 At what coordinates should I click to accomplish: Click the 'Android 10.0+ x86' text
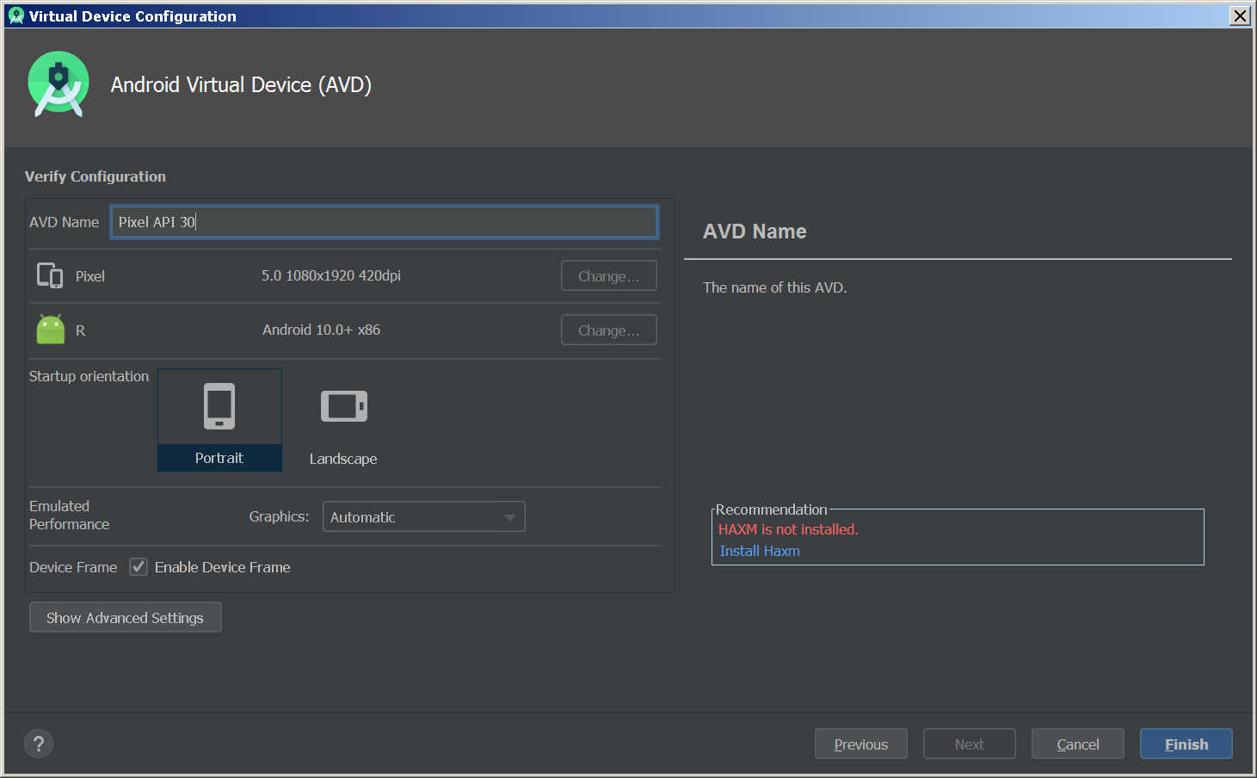(x=322, y=330)
